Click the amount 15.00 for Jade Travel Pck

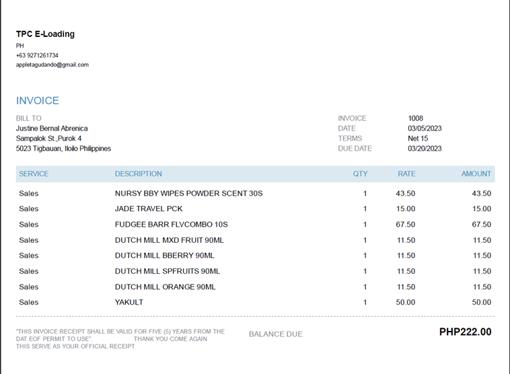pyautogui.click(x=481, y=209)
